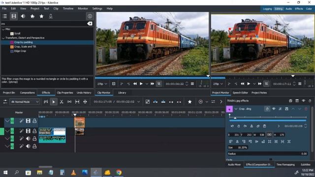Collapse the Misc effects category

coord(3,29)
